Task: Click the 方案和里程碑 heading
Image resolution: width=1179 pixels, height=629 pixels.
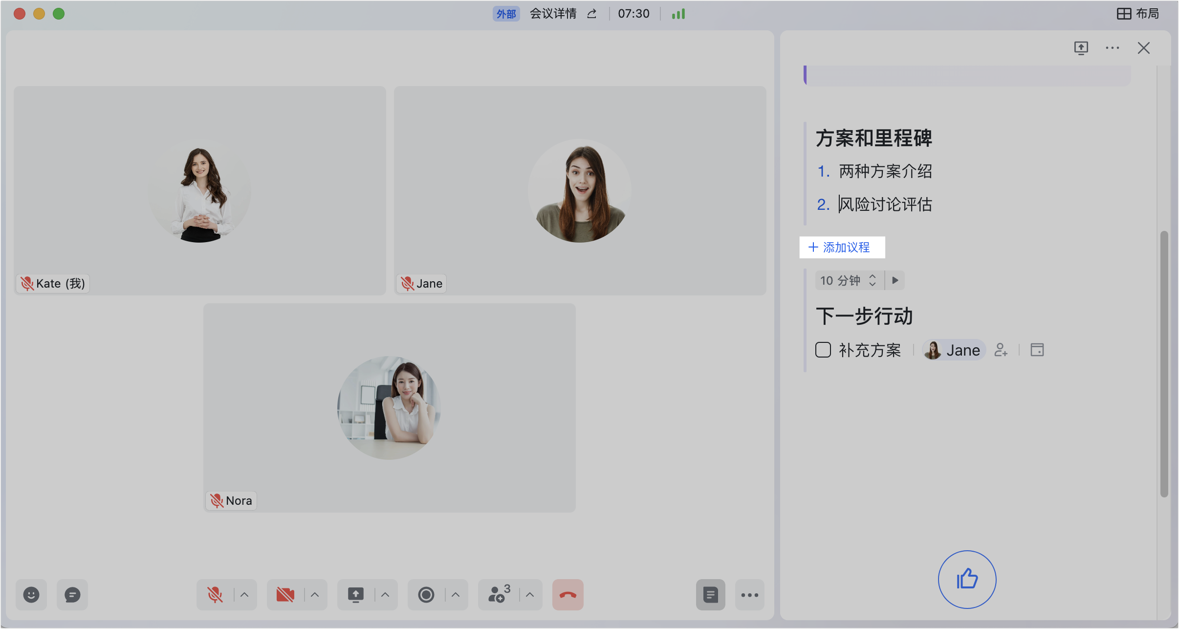Action: (874, 138)
